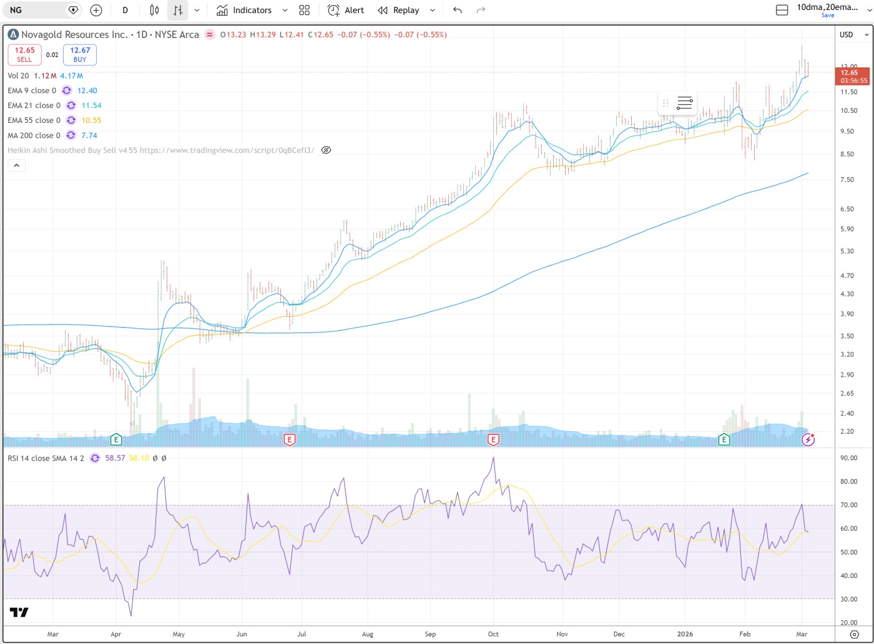Open the USD currency dropdown
Image resolution: width=874 pixels, height=644 pixels.
847,35
